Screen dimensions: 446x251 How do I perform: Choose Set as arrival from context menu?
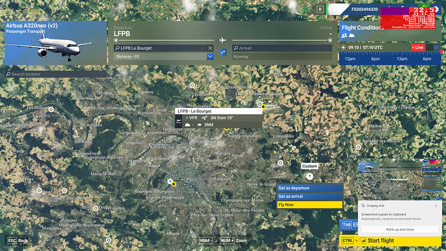[x=310, y=197]
